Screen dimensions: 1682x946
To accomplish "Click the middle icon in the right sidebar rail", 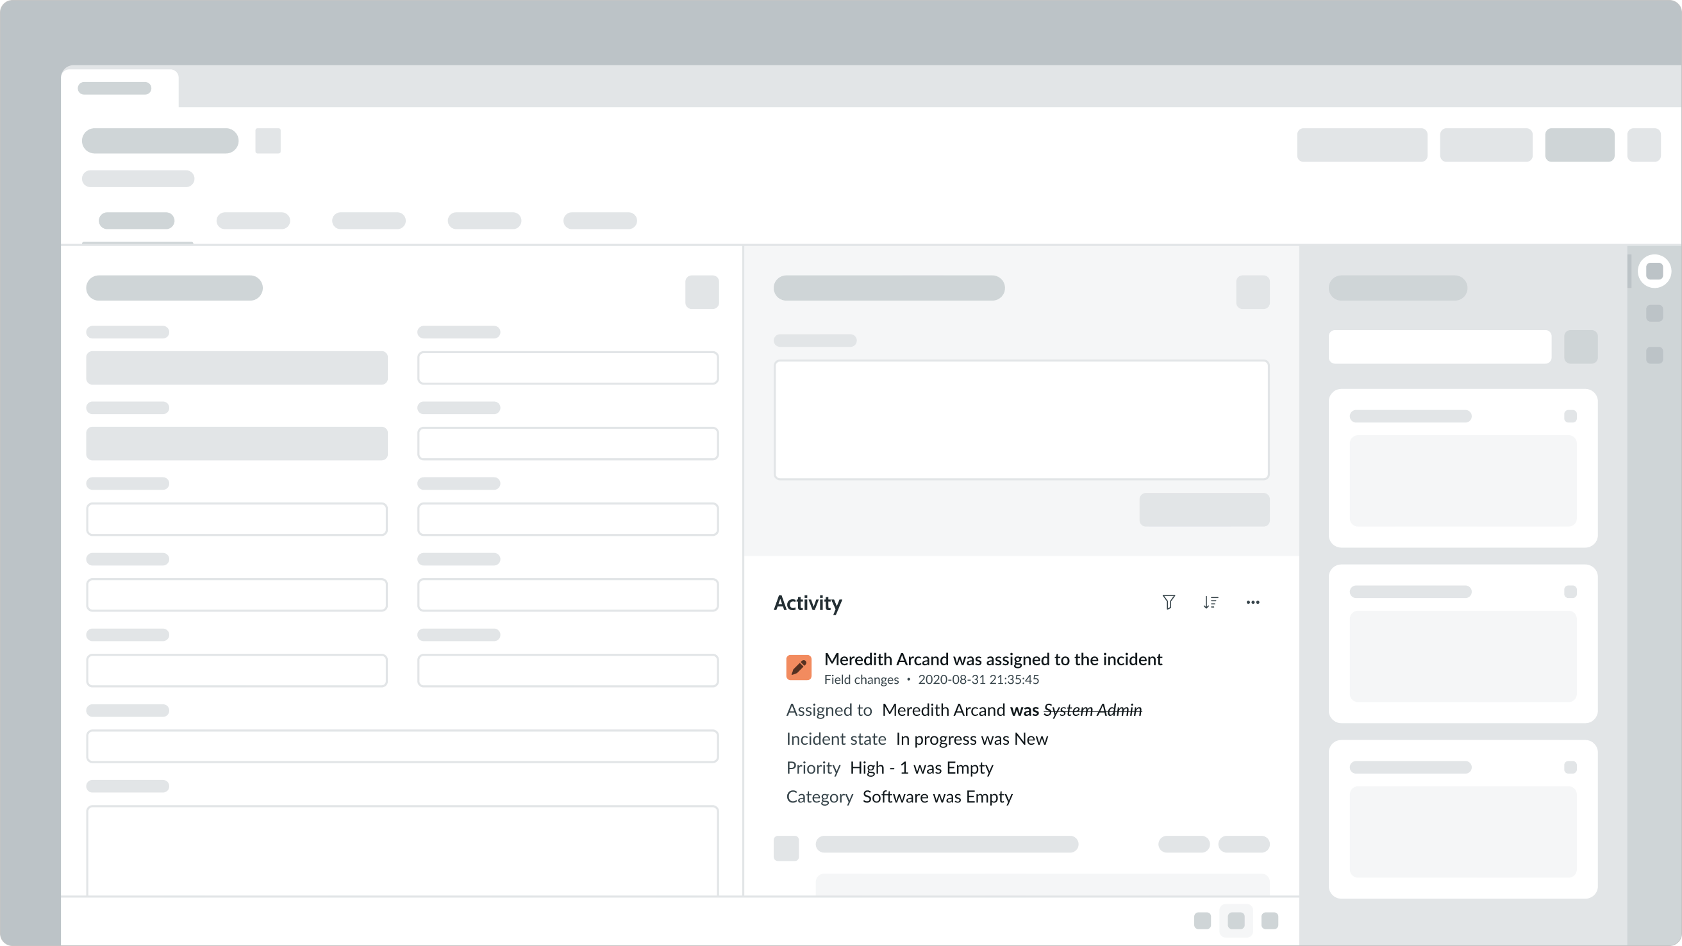I will [1654, 313].
